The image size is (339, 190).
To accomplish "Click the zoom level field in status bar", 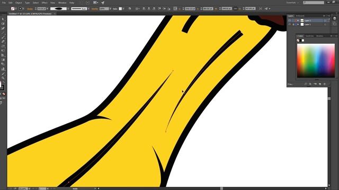I will (x=23, y=189).
